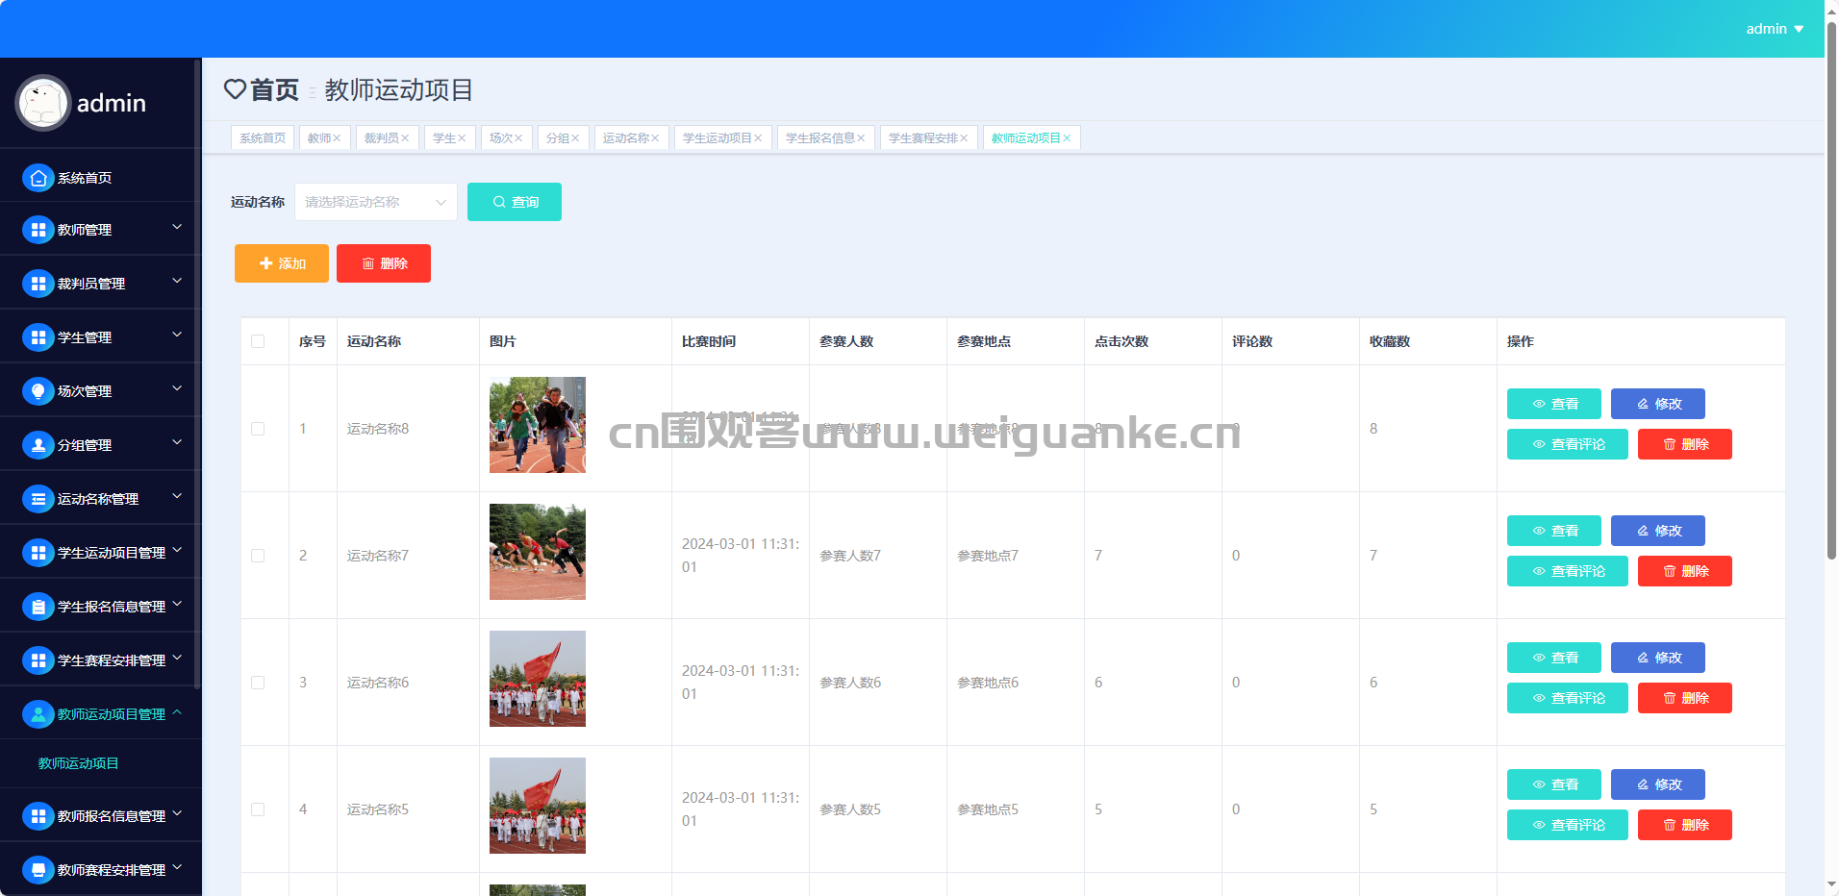Close the 分组 tab with its X
1839x896 pixels.
pos(575,138)
